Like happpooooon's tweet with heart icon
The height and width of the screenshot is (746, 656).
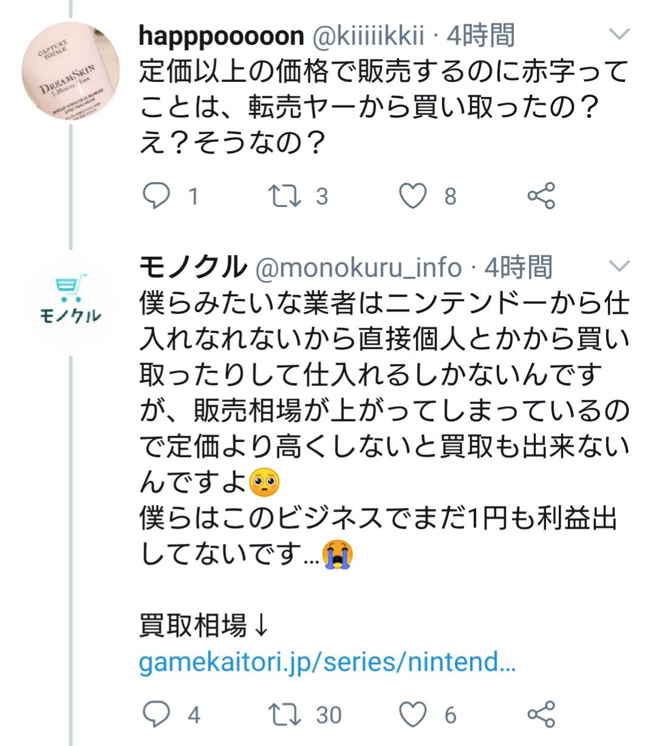(413, 196)
